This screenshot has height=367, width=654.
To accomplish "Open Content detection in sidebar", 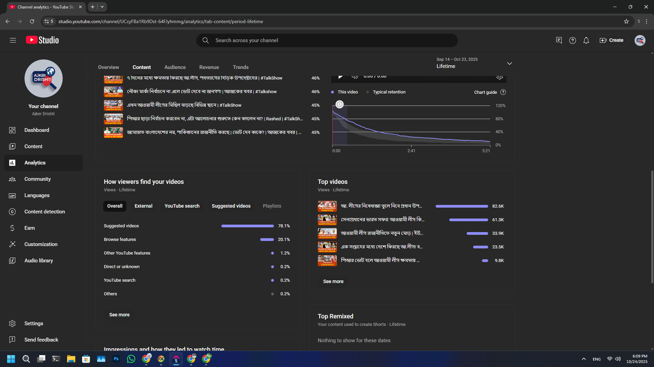I will click(x=44, y=212).
